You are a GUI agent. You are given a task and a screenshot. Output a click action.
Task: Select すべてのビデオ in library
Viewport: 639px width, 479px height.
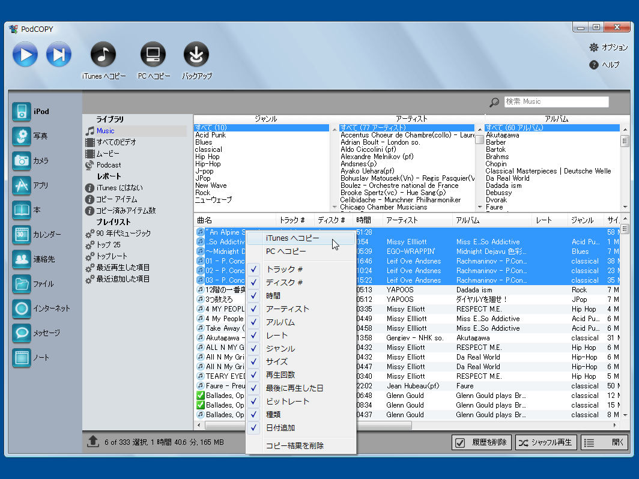point(116,142)
